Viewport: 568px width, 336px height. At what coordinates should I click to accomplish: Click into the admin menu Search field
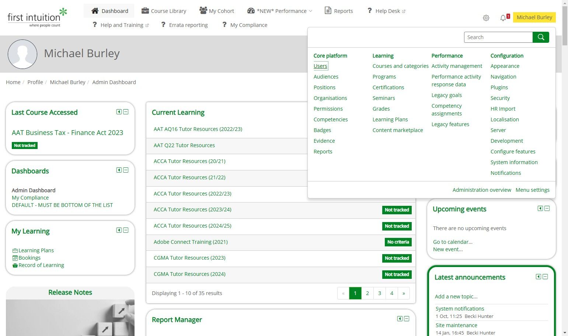click(x=498, y=37)
